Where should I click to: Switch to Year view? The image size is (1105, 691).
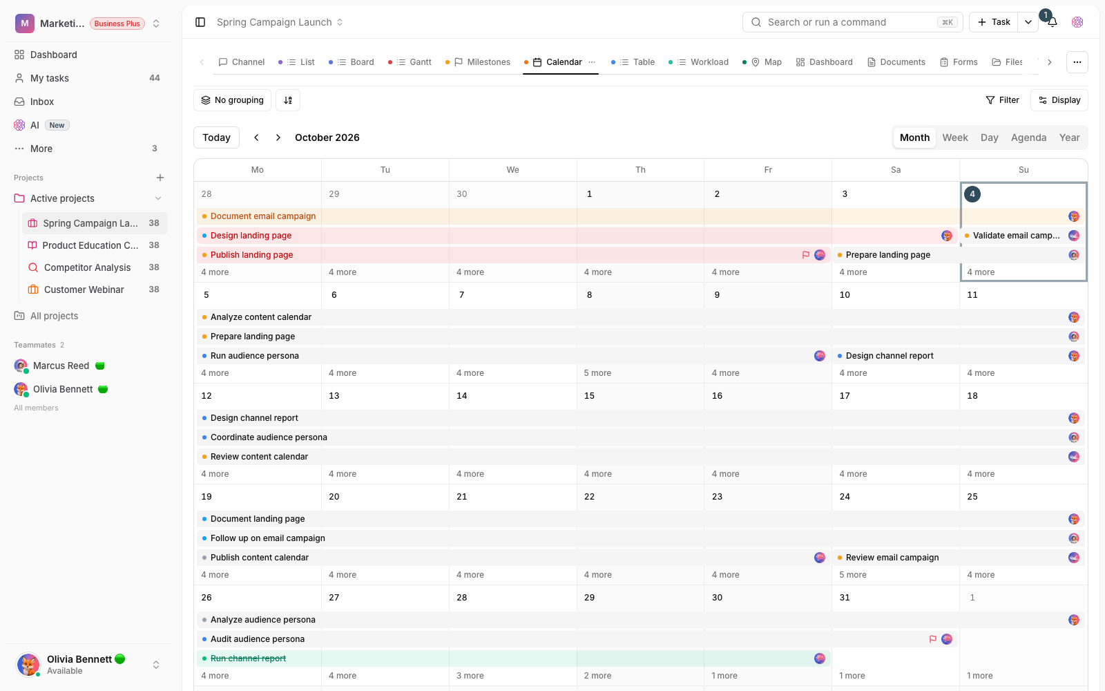[x=1070, y=138]
